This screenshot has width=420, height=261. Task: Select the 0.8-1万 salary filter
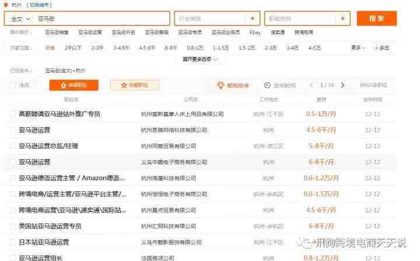coord(194,48)
